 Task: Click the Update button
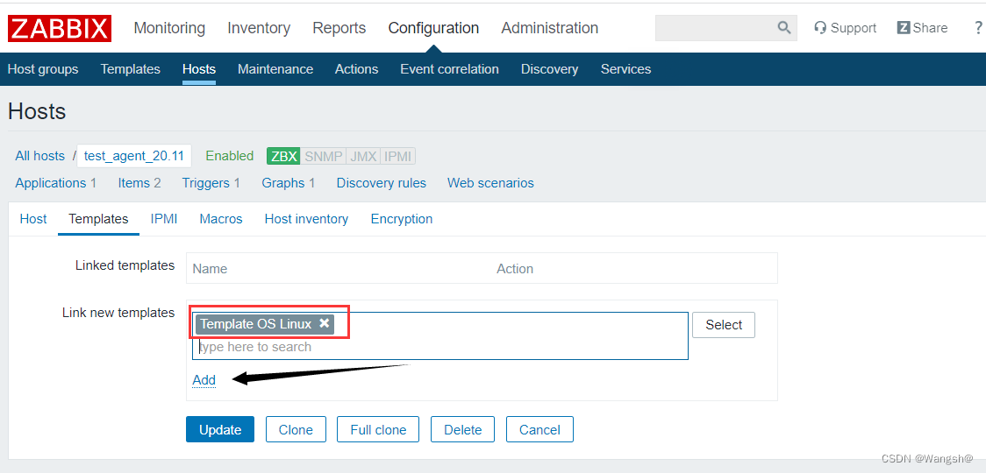tap(220, 430)
